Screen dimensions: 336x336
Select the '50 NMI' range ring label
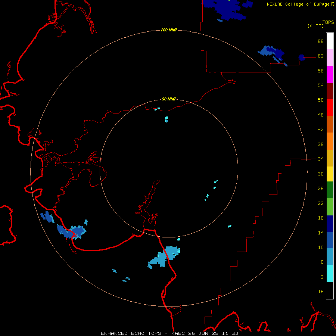(169, 99)
